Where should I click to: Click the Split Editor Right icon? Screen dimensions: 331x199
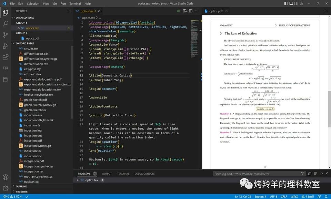(x=190, y=11)
